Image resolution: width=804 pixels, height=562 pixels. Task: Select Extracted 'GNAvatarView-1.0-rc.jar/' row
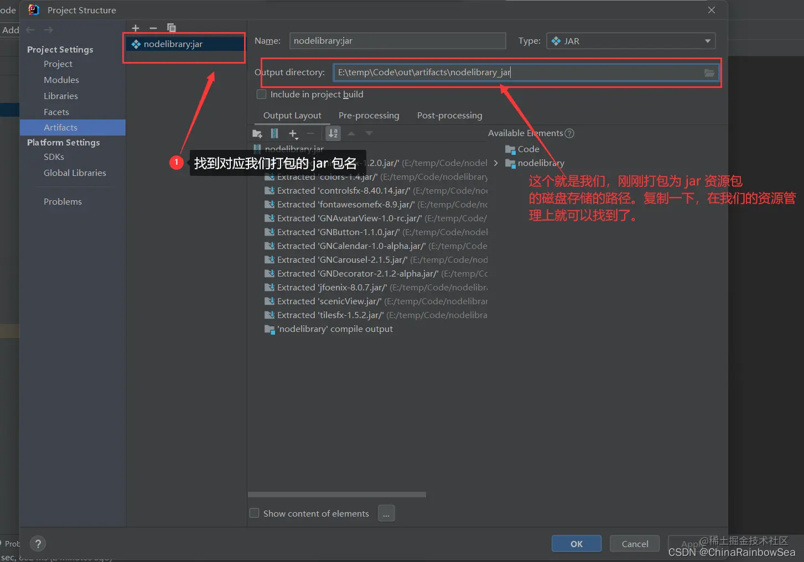pyautogui.click(x=376, y=218)
